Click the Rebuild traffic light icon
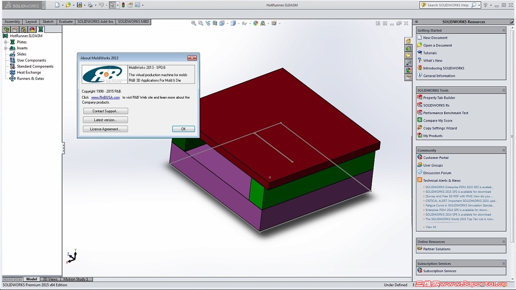The width and height of the screenshot is (516, 290). click(123, 5)
